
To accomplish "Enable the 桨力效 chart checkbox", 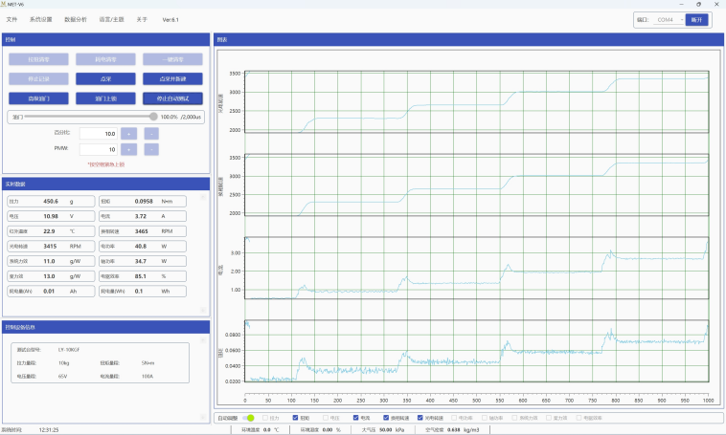I will pos(549,418).
